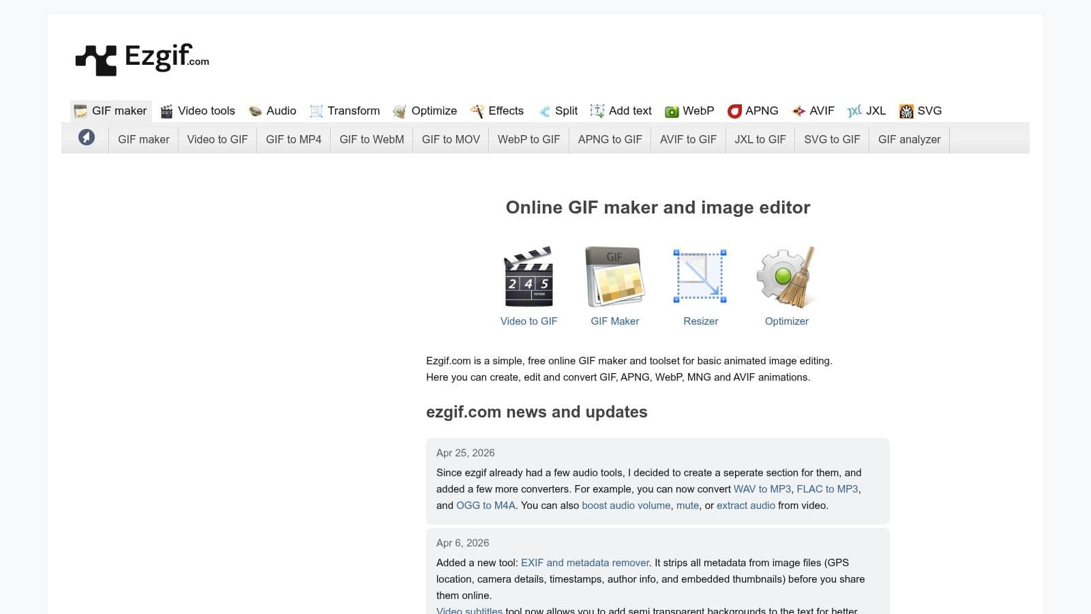Open the boost audio volume link

pyautogui.click(x=626, y=506)
